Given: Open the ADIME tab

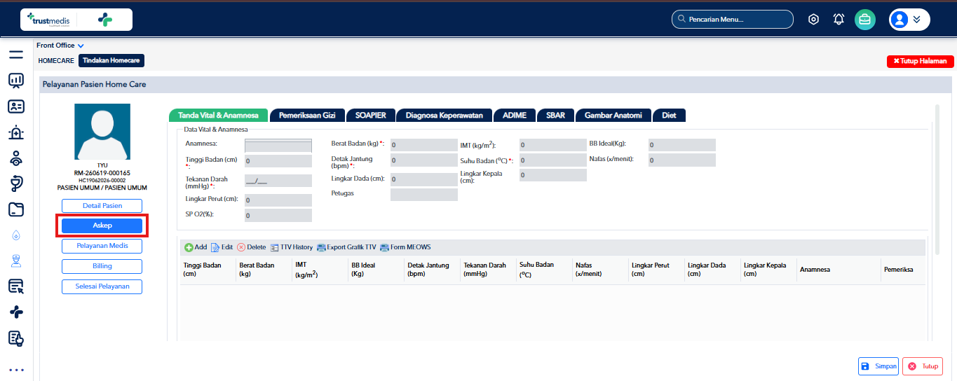Looking at the screenshot, I should 515,116.
